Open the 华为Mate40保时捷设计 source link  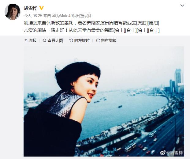pos(72,16)
